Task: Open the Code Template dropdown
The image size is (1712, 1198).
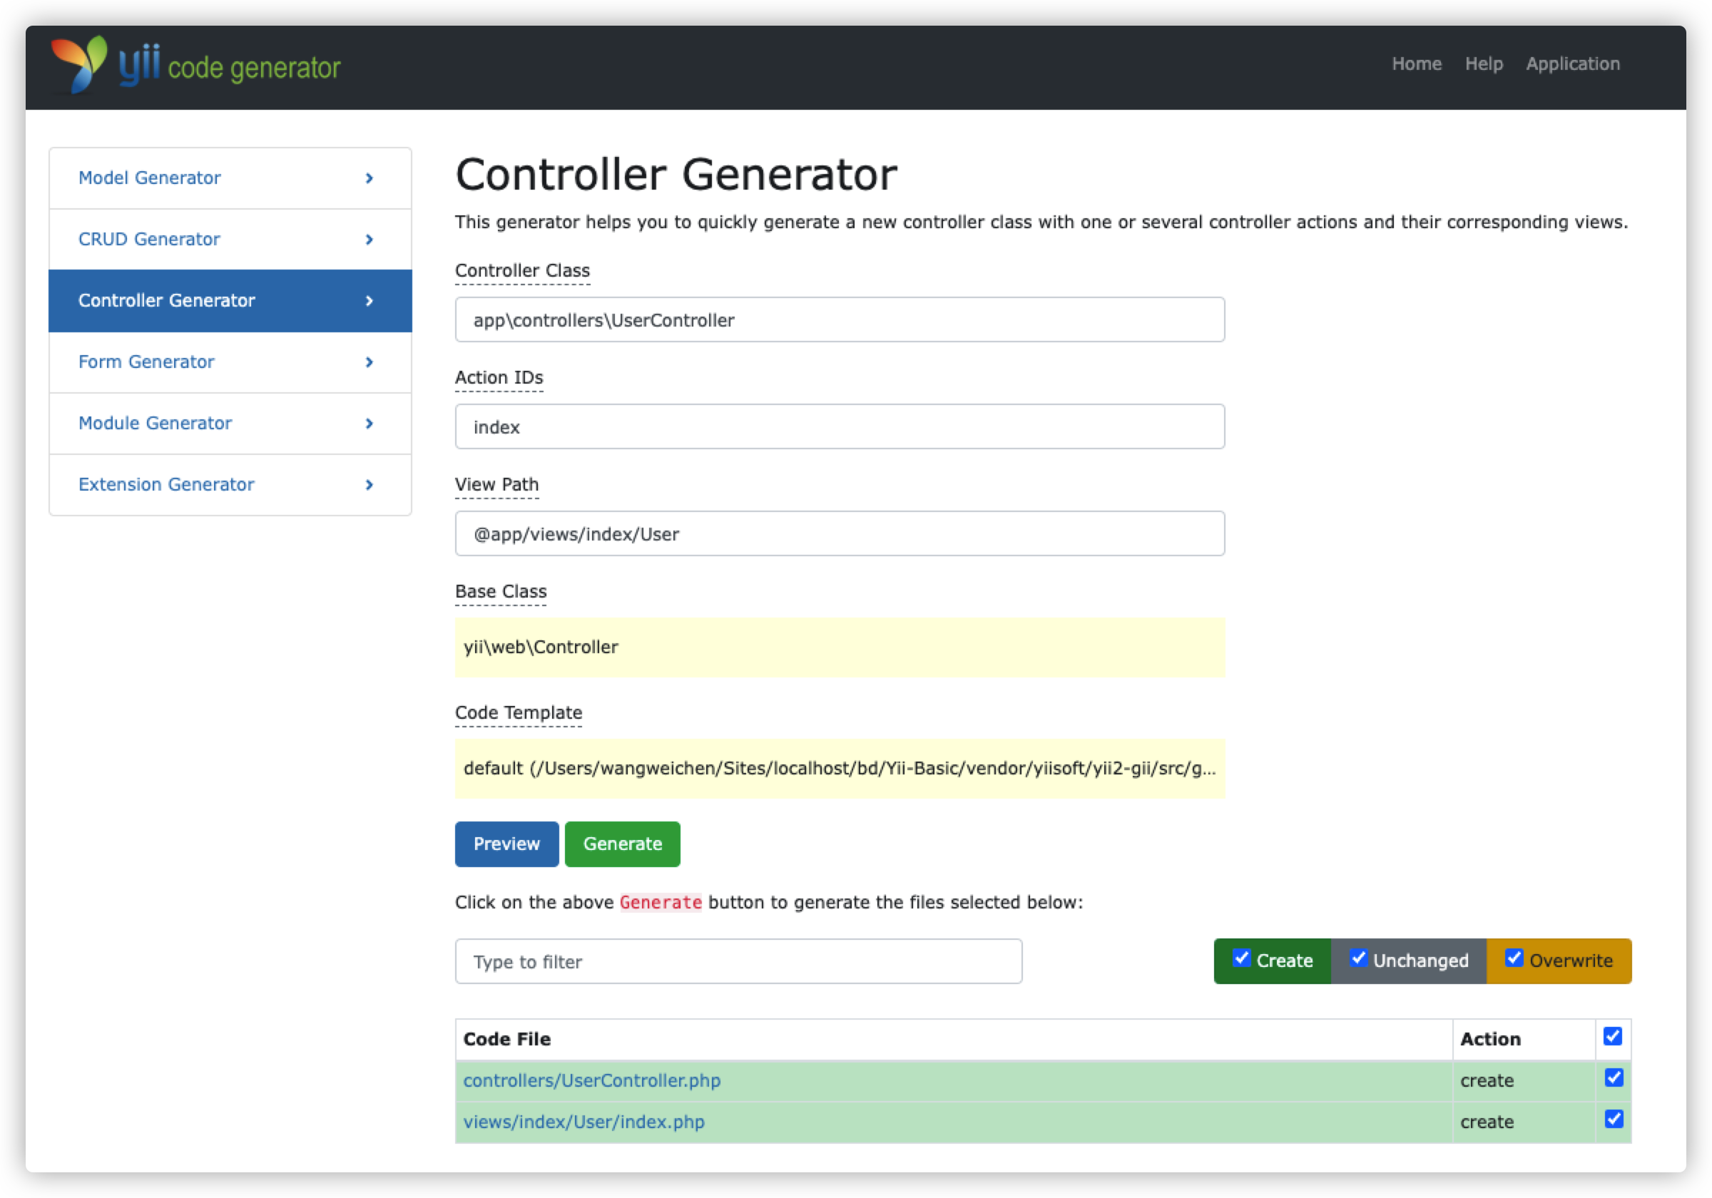Action: 840,769
